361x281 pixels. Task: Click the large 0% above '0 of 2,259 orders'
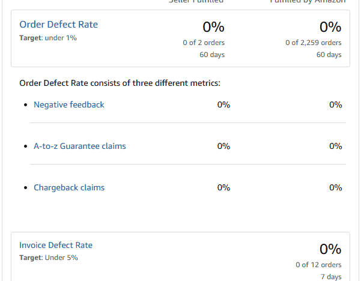[x=330, y=27]
